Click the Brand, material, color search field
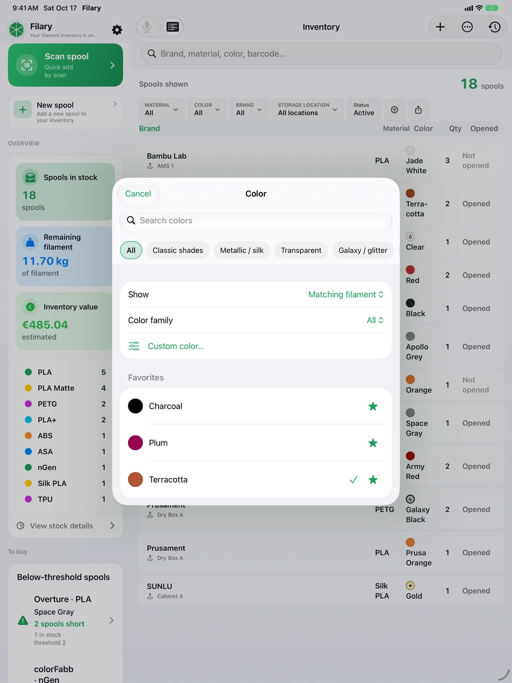Image resolution: width=512 pixels, height=683 pixels. click(321, 54)
